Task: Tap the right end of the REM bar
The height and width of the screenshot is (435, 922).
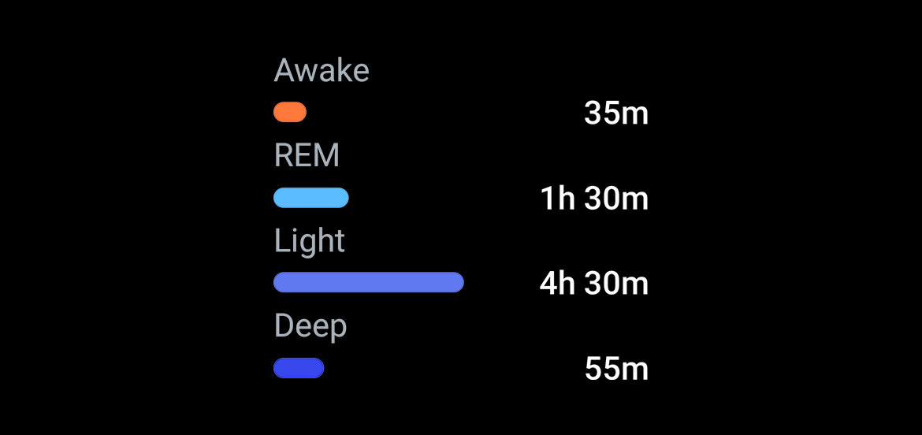Action: pyautogui.click(x=343, y=198)
